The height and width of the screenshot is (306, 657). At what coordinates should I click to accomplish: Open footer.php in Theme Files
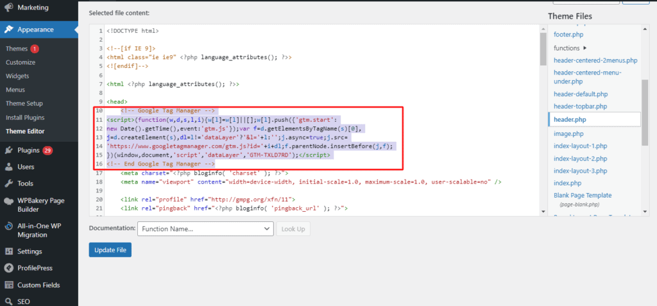(568, 35)
